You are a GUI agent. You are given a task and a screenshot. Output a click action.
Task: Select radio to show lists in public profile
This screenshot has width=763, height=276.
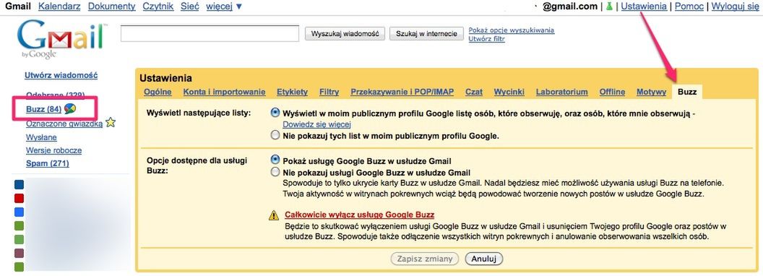[275, 113]
